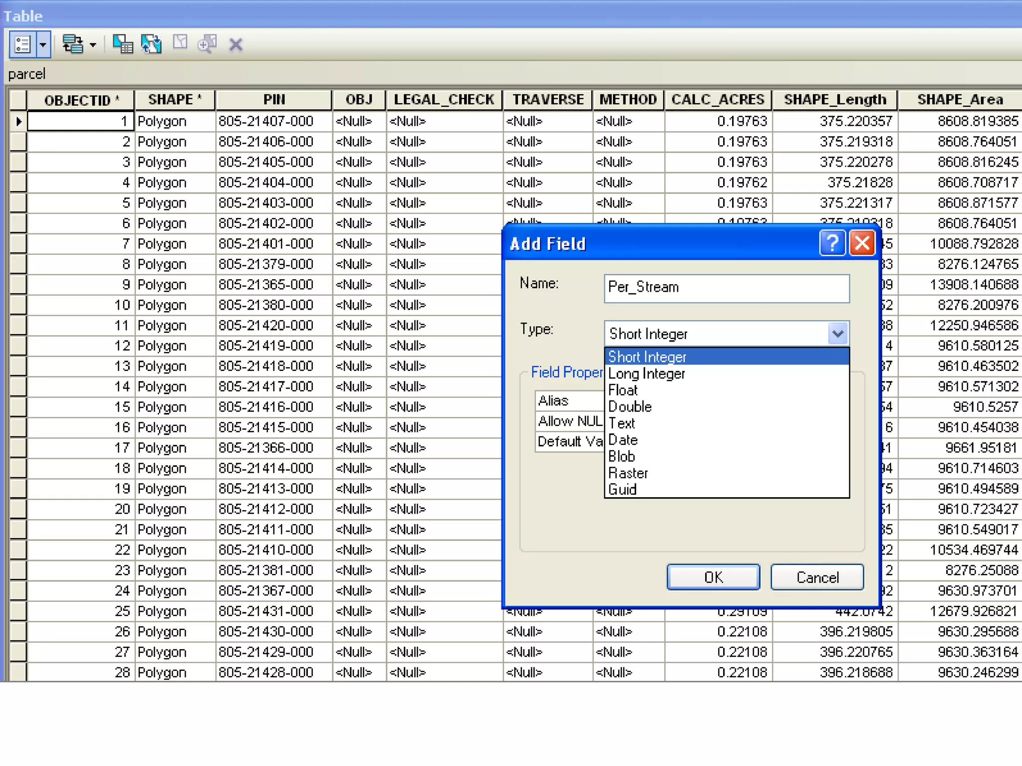Click the Clear Selection icon
Screen dimensions: 1022x766
[x=180, y=43]
